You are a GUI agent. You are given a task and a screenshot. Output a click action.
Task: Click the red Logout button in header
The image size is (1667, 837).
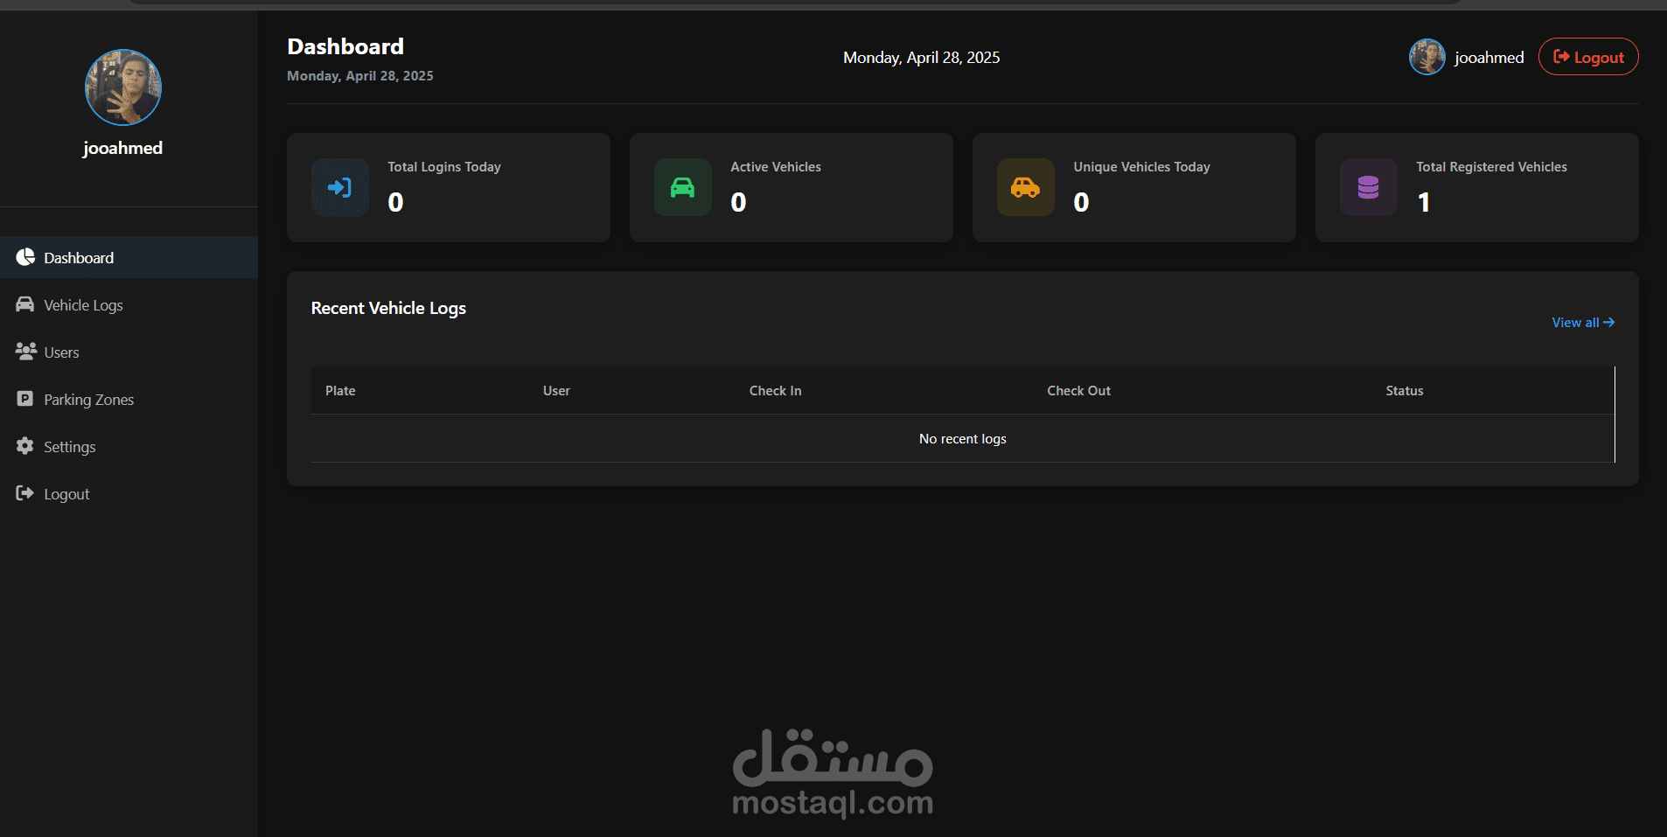1588,57
